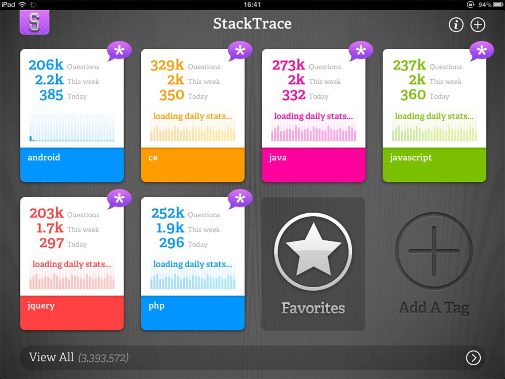The width and height of the screenshot is (505, 379).
Task: Toggle favorite star bubble on c# card
Action: click(240, 51)
